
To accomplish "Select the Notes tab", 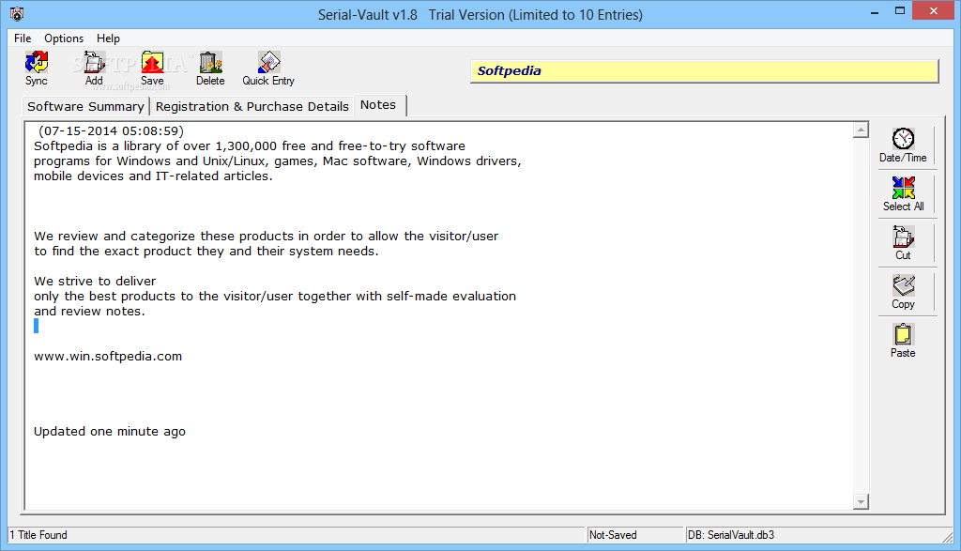I will pyautogui.click(x=378, y=105).
